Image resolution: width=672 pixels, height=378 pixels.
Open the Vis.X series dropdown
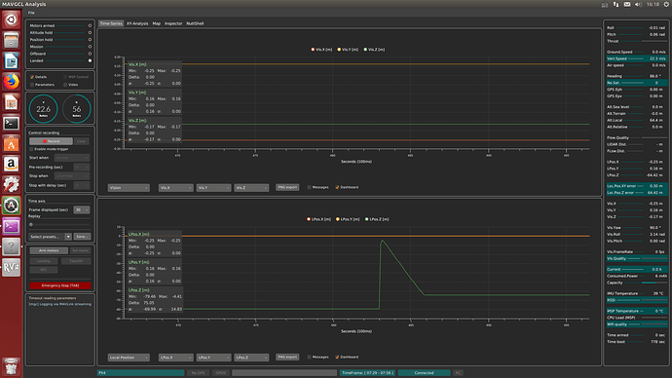tap(175, 188)
